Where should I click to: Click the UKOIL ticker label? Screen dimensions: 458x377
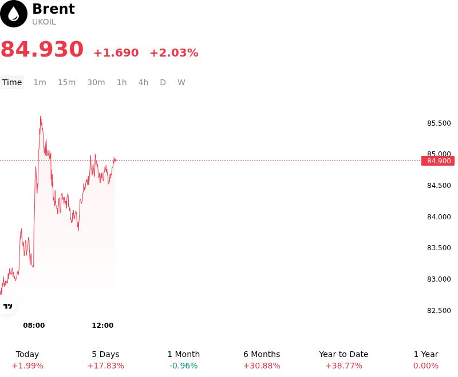pos(44,22)
